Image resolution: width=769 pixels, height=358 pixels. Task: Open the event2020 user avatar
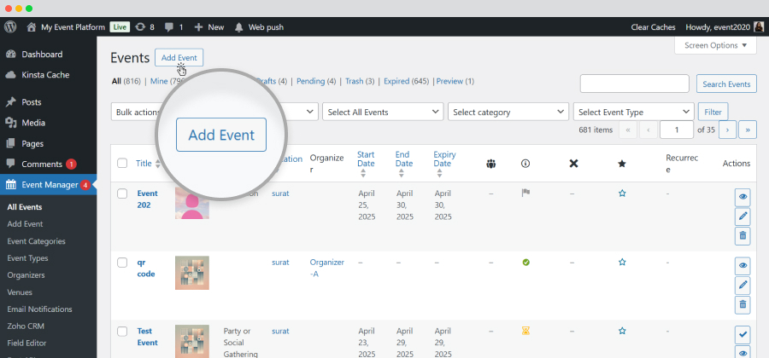tap(758, 27)
